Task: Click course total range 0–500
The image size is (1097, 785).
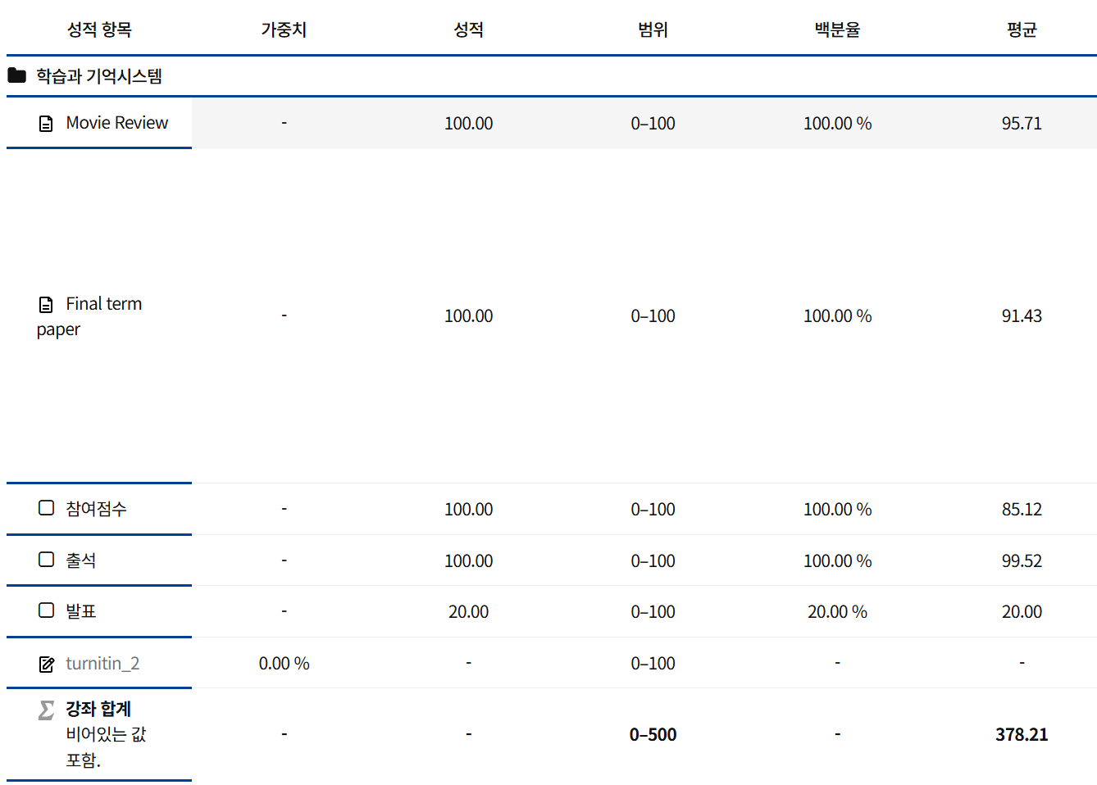Action: 653,735
